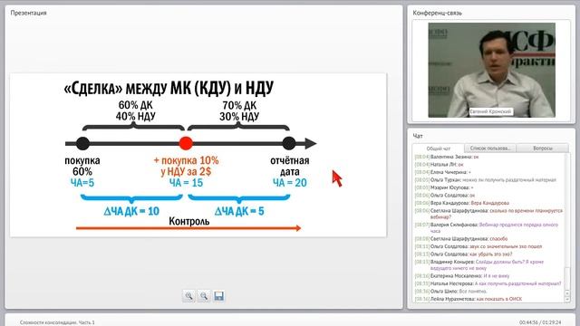Click the chat scrollbar up arrow above the bottom arrow
Image resolution: width=580 pixels, height=326 pixels.
pyautogui.click(x=567, y=293)
